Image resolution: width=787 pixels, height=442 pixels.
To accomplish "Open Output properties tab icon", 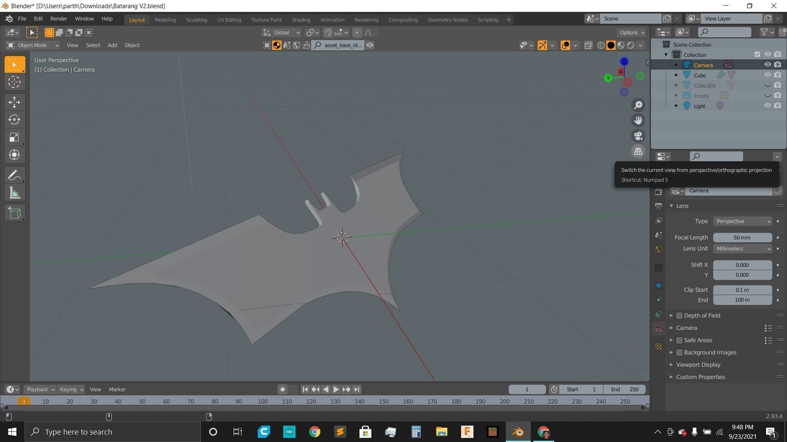I will [x=658, y=206].
